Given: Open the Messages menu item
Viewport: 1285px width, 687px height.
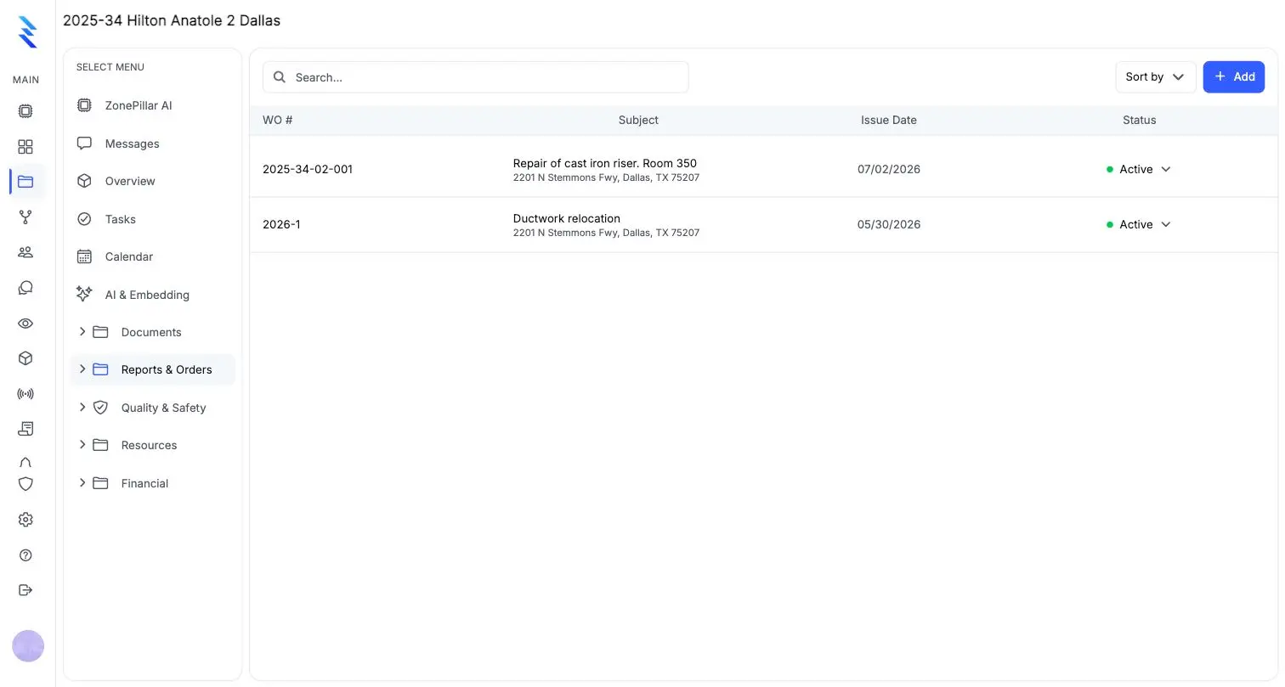Looking at the screenshot, I should pyautogui.click(x=152, y=144).
